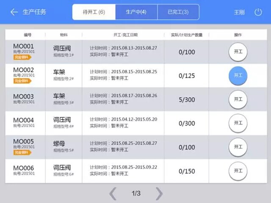Click user name 王刚

tap(239, 12)
